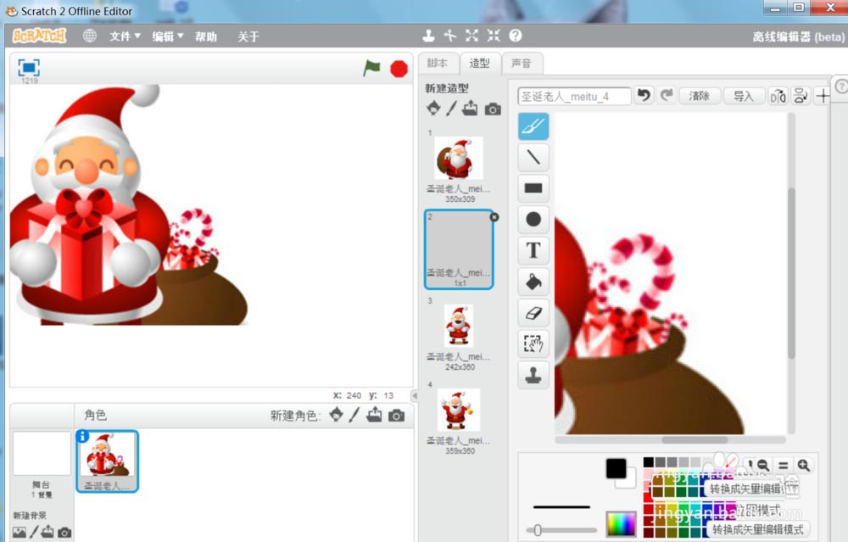This screenshot has width=848, height=542.
Task: Pick the Ellipse shape tool
Action: tap(533, 220)
